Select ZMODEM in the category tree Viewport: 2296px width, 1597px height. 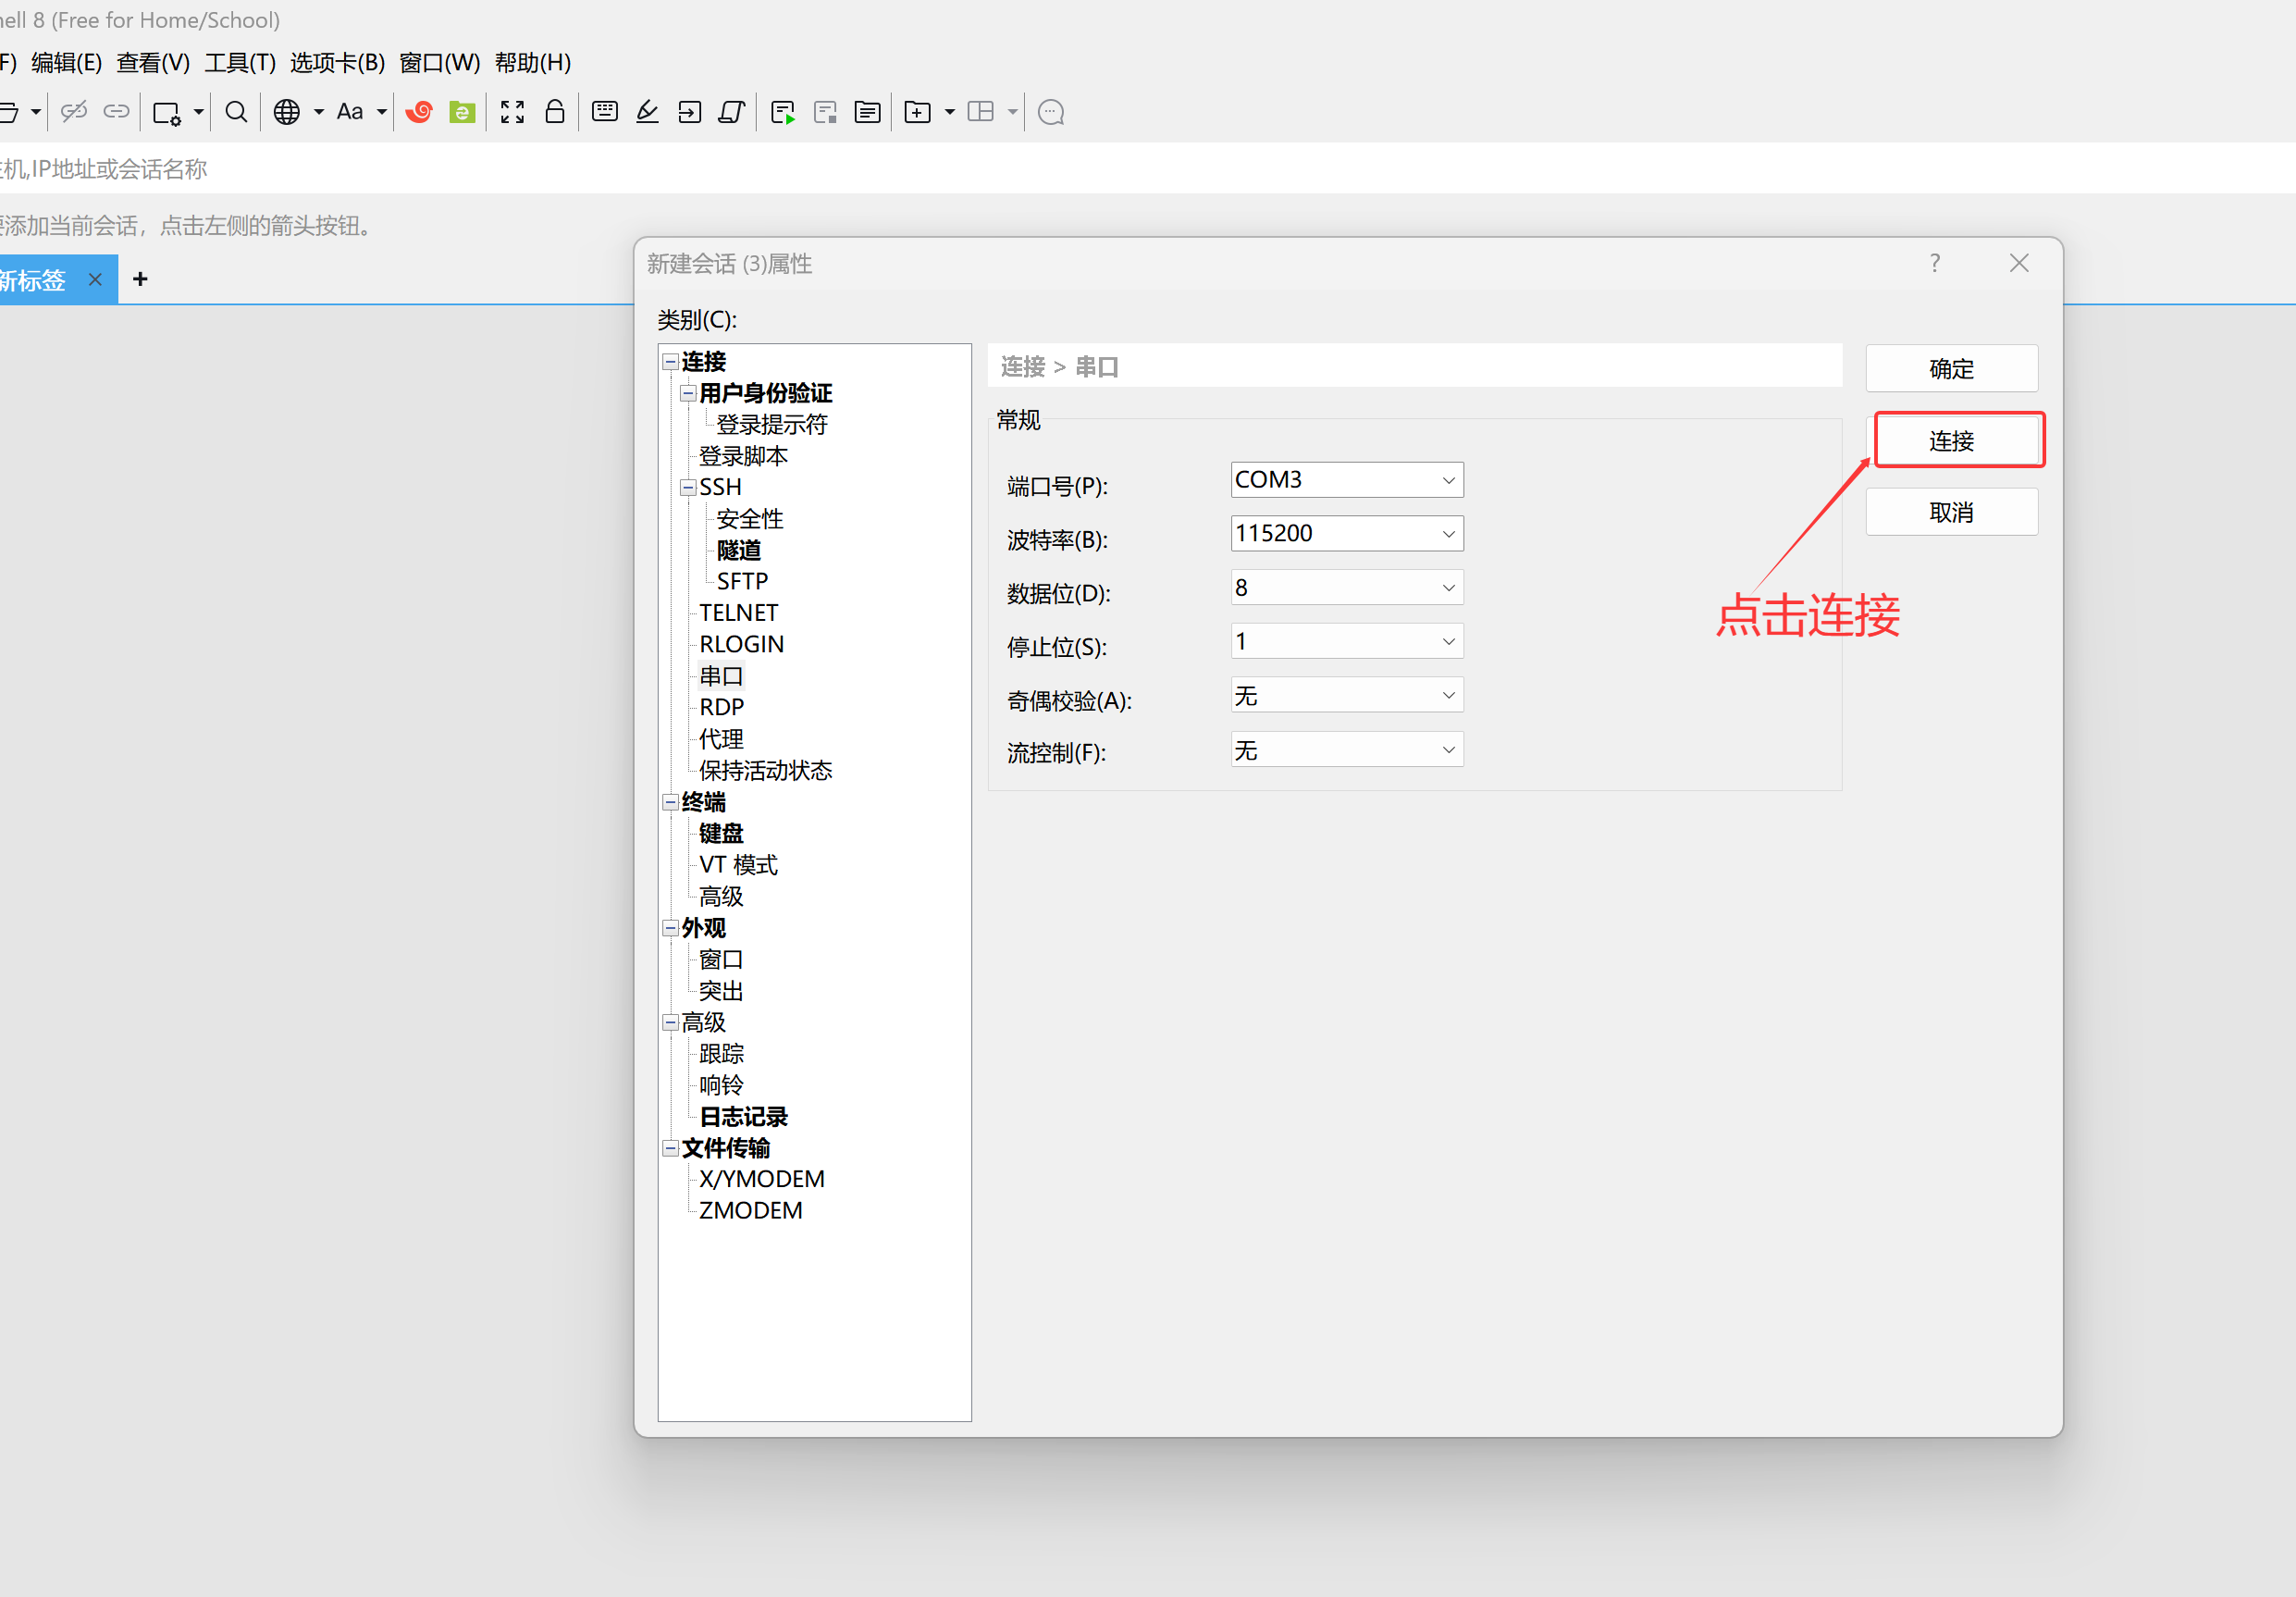[750, 1210]
